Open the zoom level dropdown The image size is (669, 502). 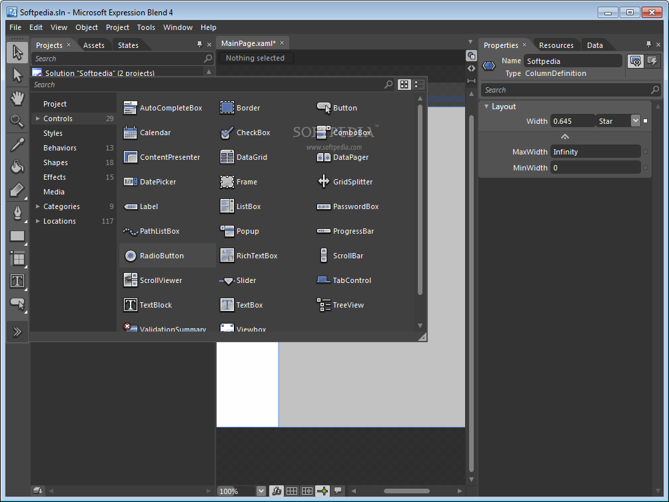[261, 491]
